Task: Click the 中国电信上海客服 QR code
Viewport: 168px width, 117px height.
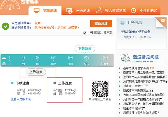Action: (x=100, y=89)
